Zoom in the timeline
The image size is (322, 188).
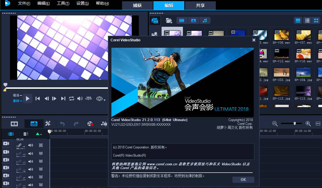[308, 123]
